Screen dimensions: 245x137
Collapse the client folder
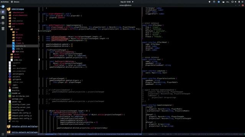[16, 29]
